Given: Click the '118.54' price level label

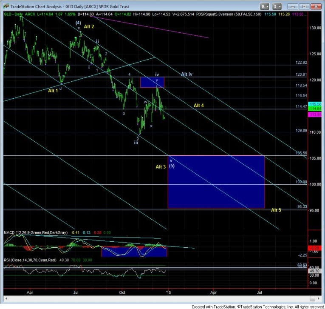Looking at the screenshot, I should tap(301, 86).
